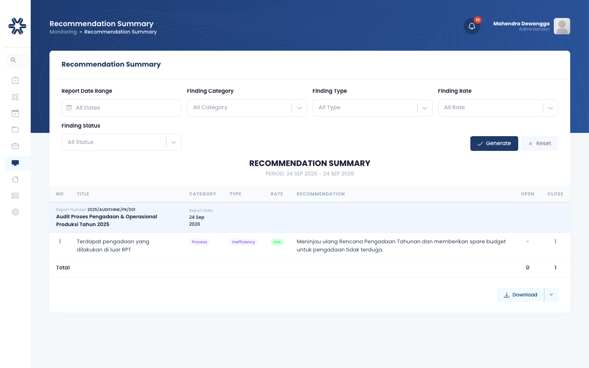Click the Inefficiency type tag
Screen dimensions: 589x368
pyautogui.click(x=244, y=242)
